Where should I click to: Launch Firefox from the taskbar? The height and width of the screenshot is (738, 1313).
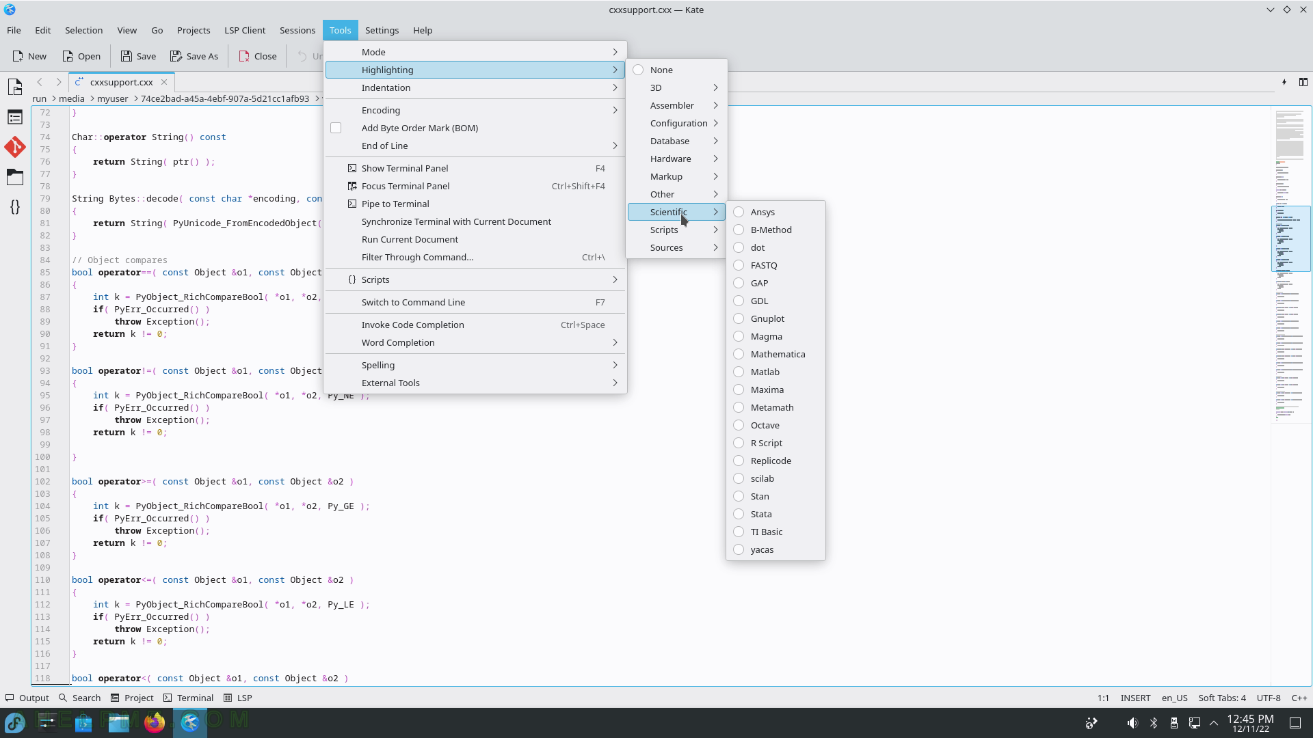pyautogui.click(x=155, y=722)
